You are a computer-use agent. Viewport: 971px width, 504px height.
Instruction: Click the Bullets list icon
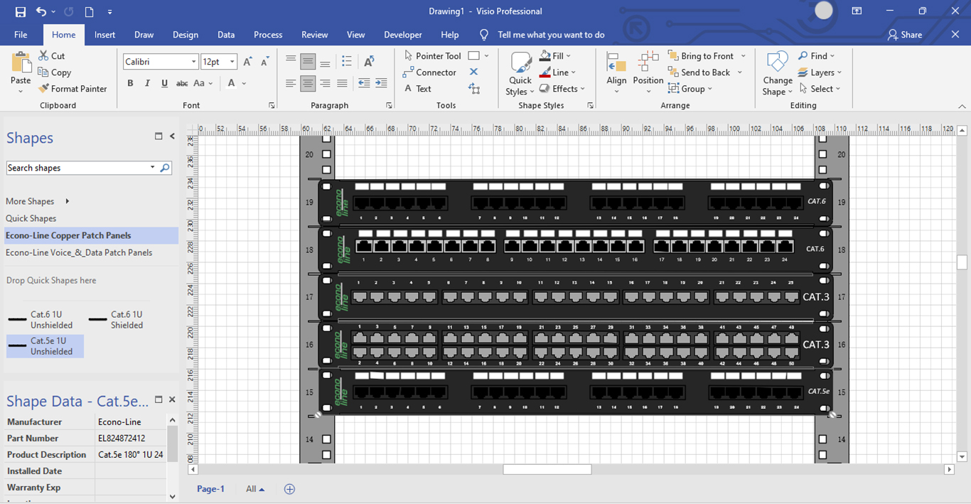(x=346, y=61)
